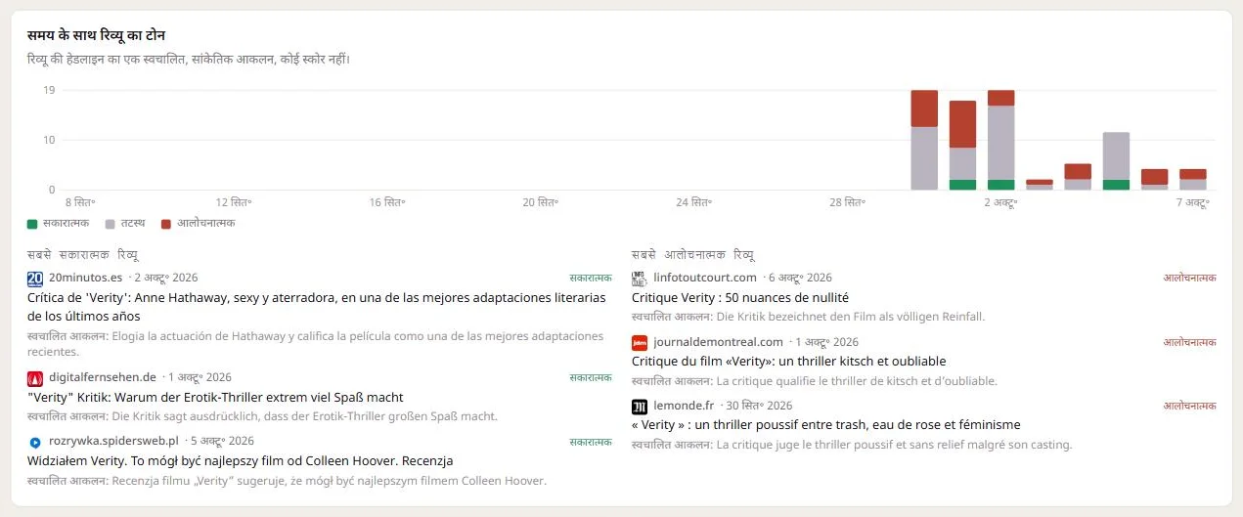This screenshot has width=1243, height=517.
Task: Click the tallest red bar segment at chart start
Action: (x=924, y=108)
